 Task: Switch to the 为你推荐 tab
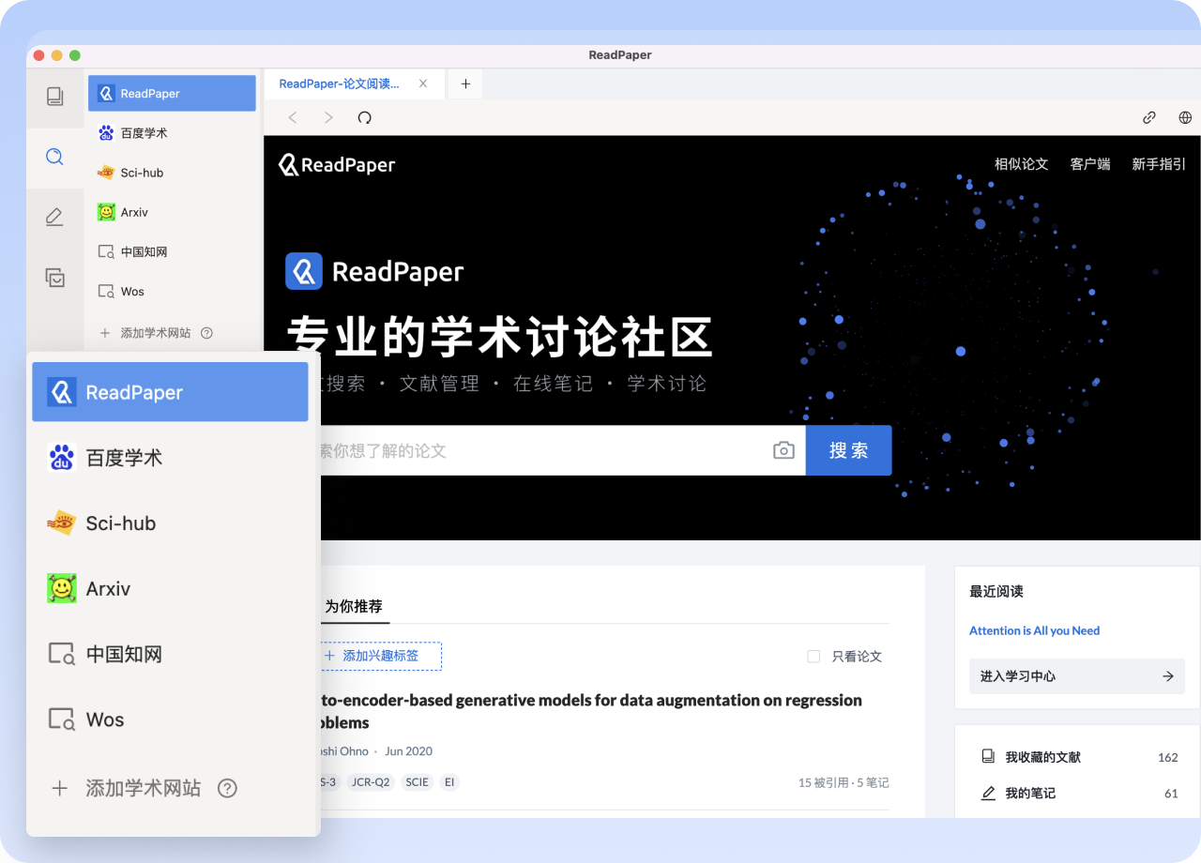[353, 607]
